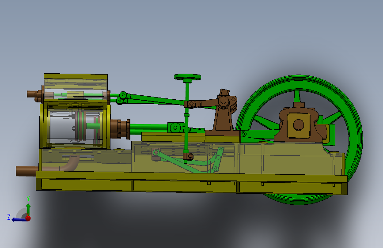Select the olive base plate of the engine
This screenshot has width=383, height=248.
coord(192,183)
